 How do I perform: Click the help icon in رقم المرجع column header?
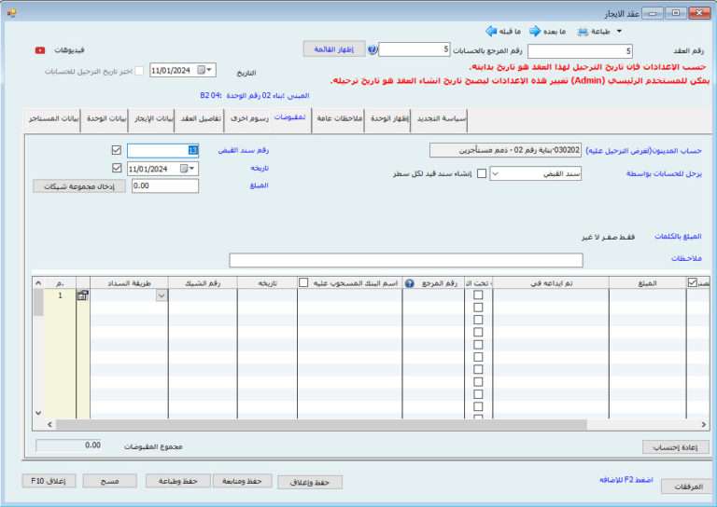coord(409,282)
